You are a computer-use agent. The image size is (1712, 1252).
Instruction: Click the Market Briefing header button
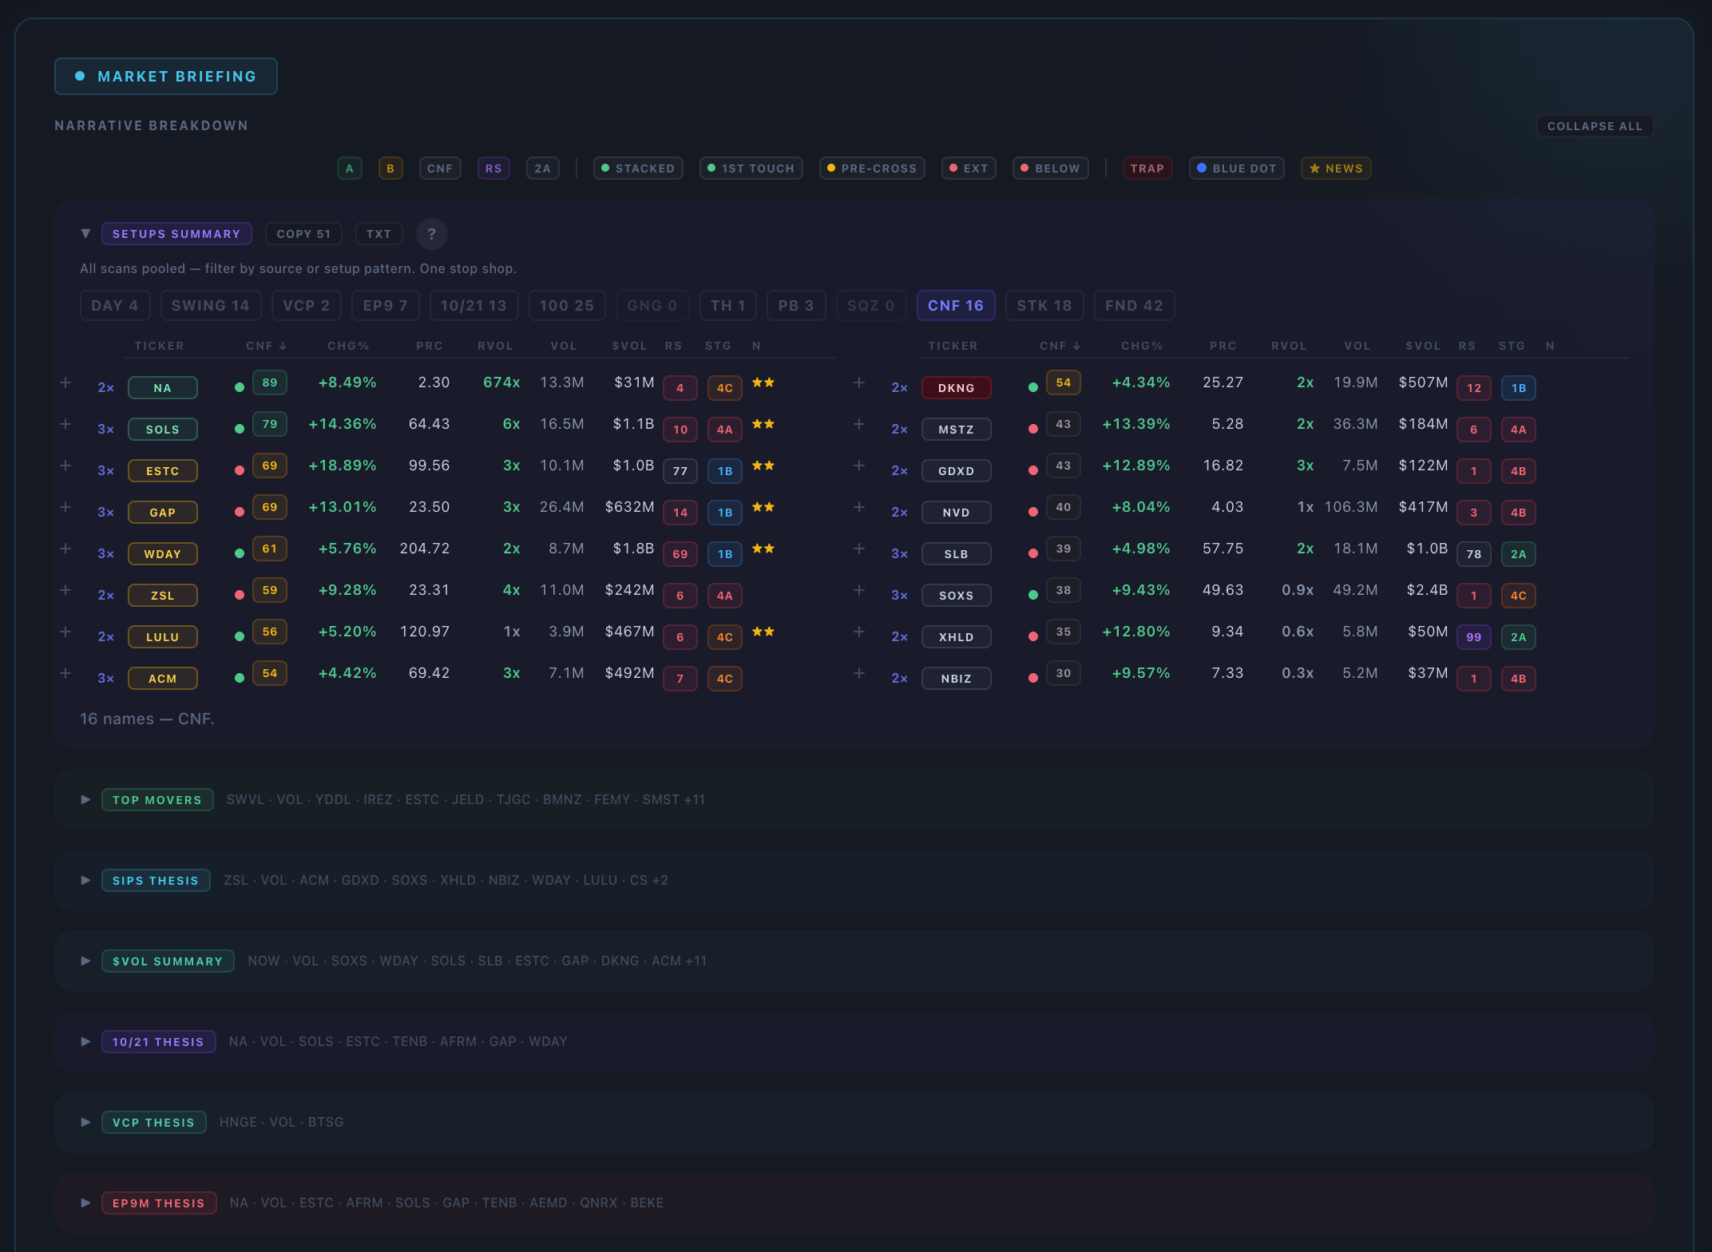[x=166, y=76]
